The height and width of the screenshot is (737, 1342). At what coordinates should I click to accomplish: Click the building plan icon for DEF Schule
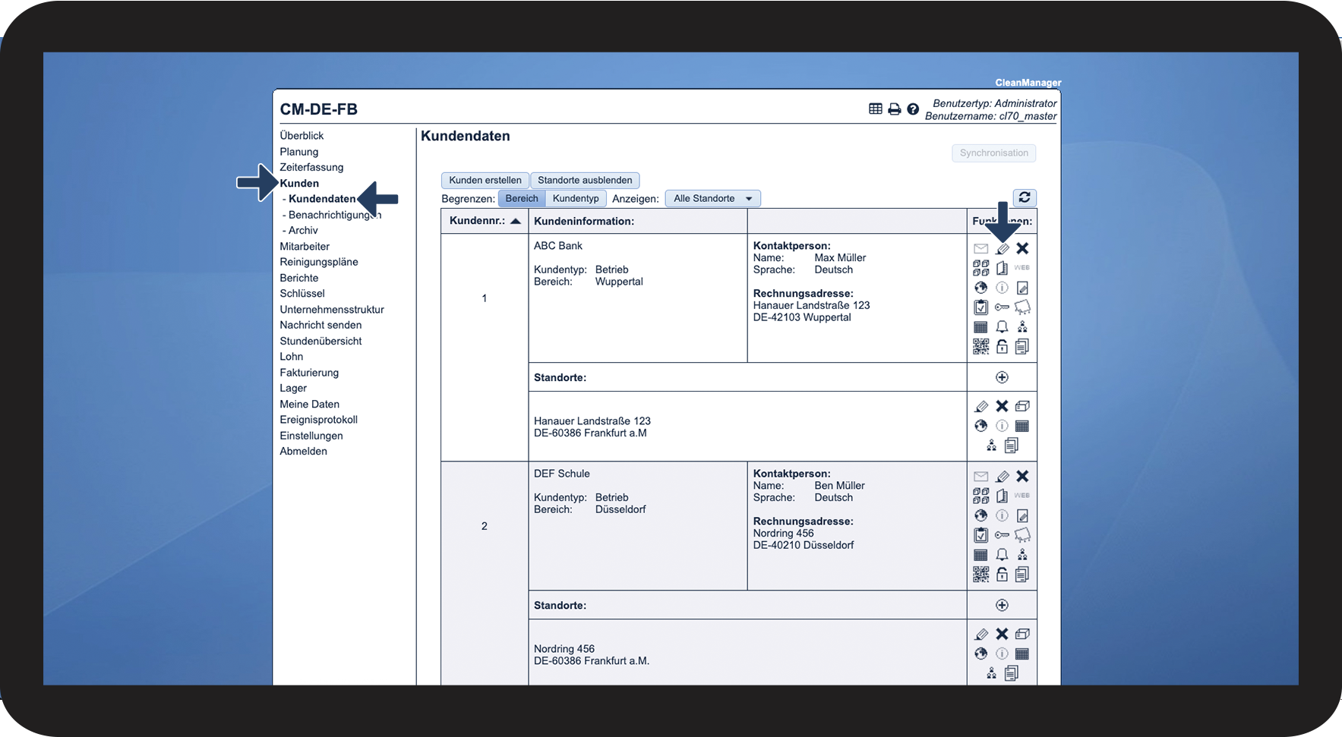[x=1003, y=496]
